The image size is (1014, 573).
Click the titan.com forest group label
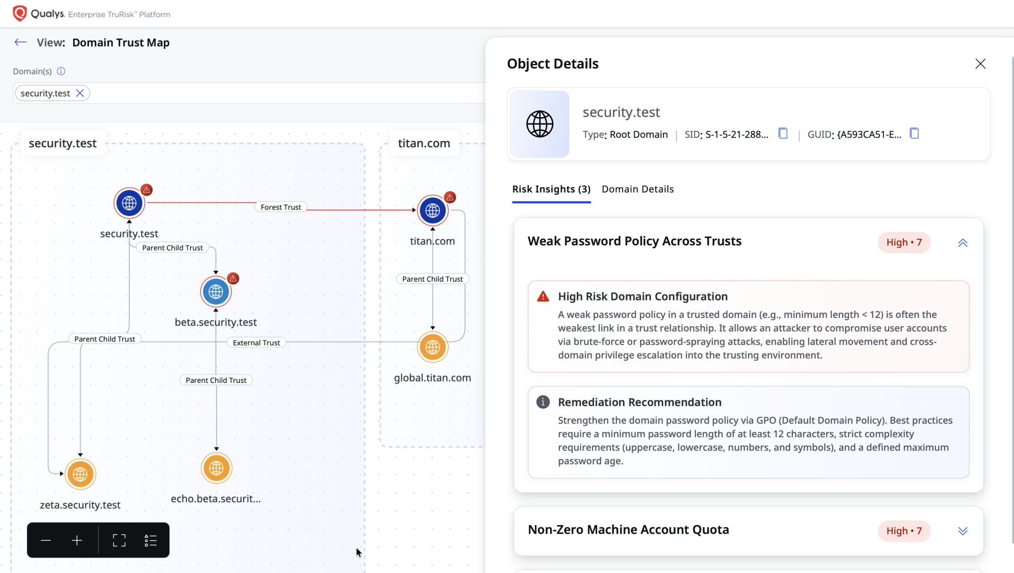pyautogui.click(x=424, y=143)
